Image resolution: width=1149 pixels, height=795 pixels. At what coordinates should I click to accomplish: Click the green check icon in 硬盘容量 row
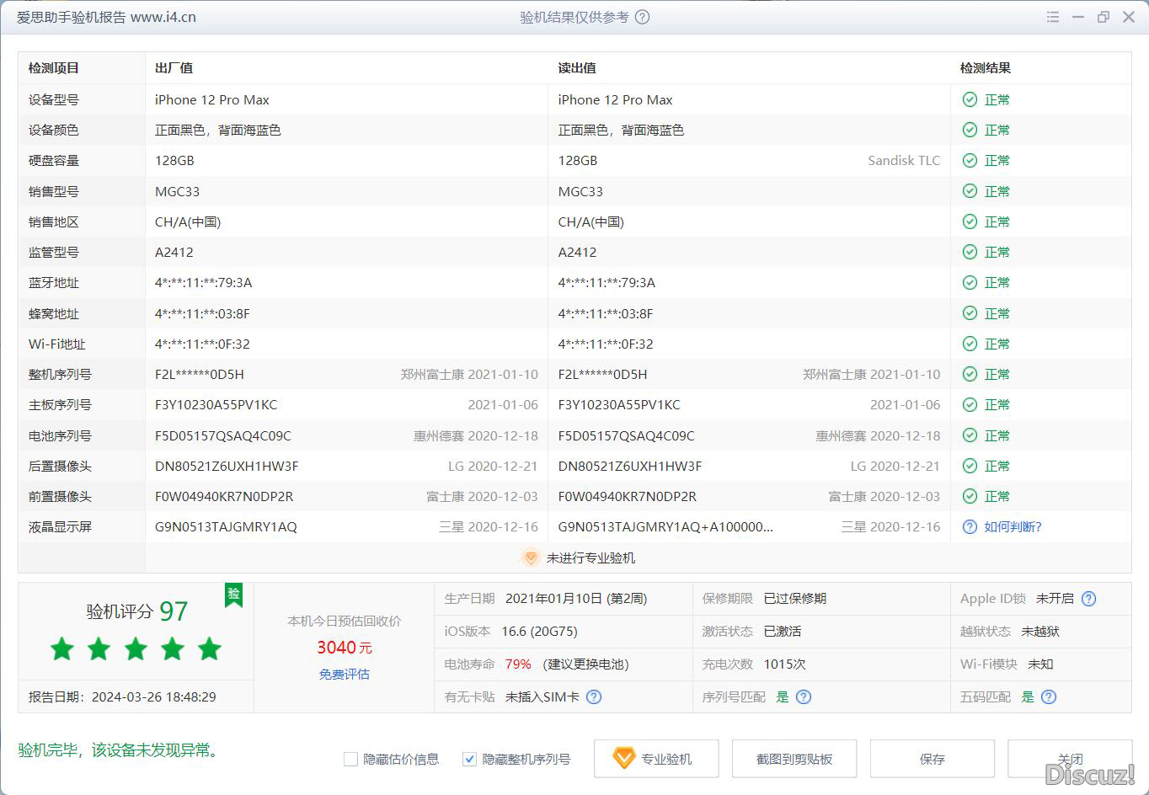click(x=970, y=160)
